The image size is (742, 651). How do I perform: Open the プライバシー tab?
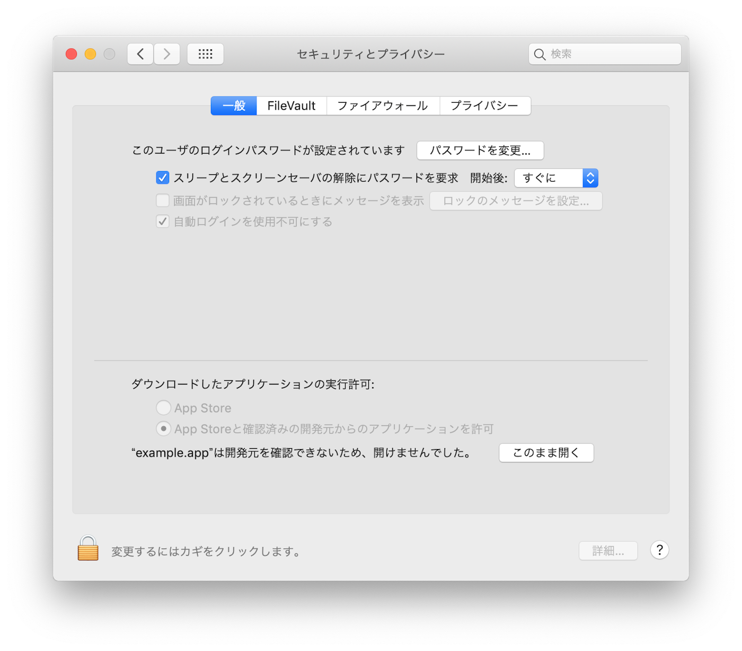485,105
